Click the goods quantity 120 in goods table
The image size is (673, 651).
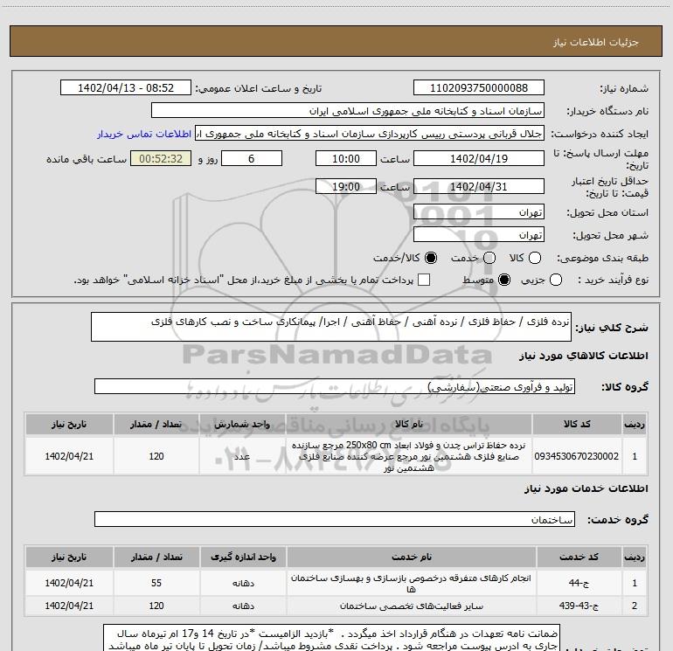[x=156, y=456]
